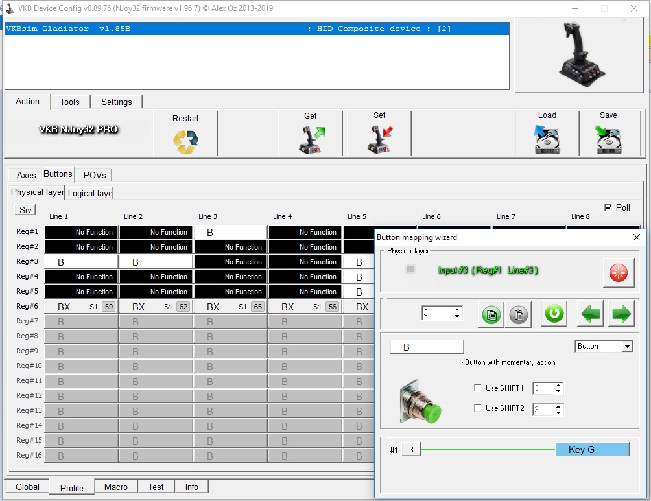651x501 pixels.
Task: Increase the SHIFT1 value spinner
Action: pyautogui.click(x=558, y=385)
